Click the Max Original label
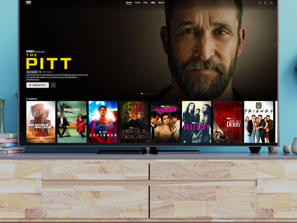This screenshot has height=223, width=297. coord(35,52)
